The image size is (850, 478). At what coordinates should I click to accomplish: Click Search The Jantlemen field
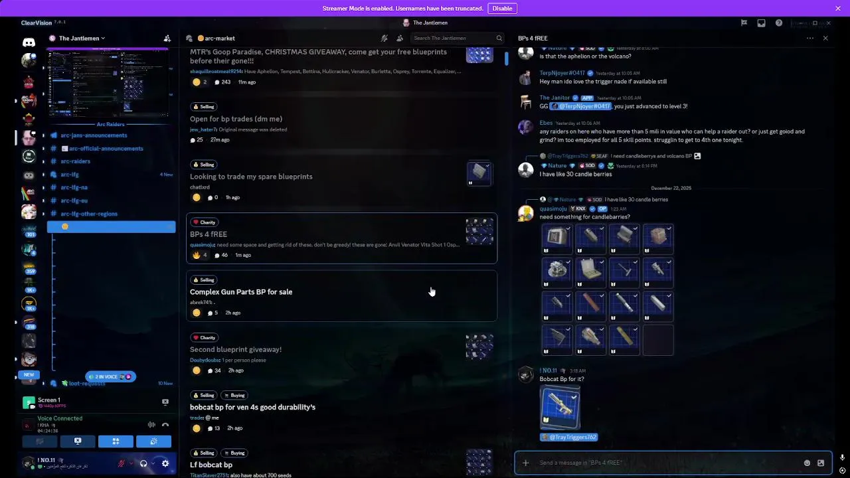457,39
